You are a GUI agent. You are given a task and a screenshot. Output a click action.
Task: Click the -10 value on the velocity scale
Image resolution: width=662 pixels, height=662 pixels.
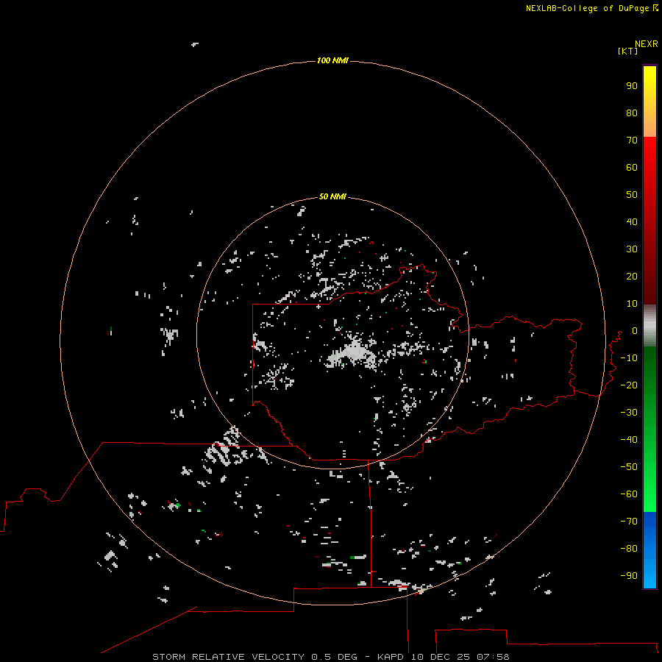(x=629, y=358)
